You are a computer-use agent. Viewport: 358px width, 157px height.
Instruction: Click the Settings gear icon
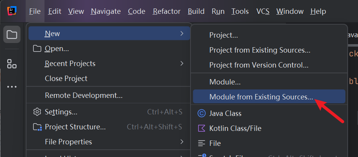point(37,112)
